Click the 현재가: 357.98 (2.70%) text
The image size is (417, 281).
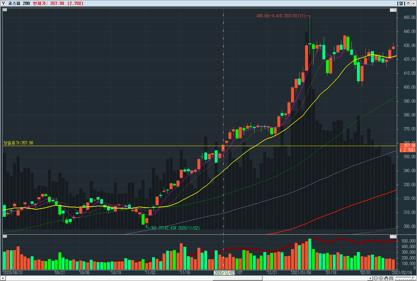click(58, 3)
